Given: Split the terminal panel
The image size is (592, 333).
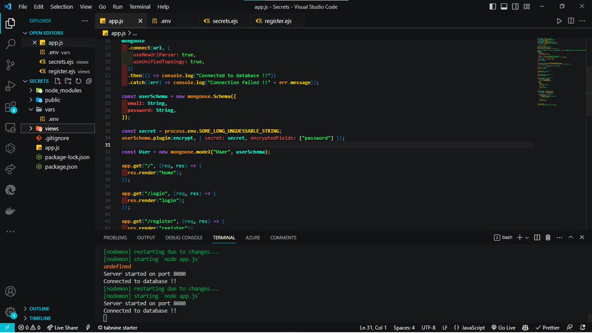Looking at the screenshot, I should pos(537,237).
